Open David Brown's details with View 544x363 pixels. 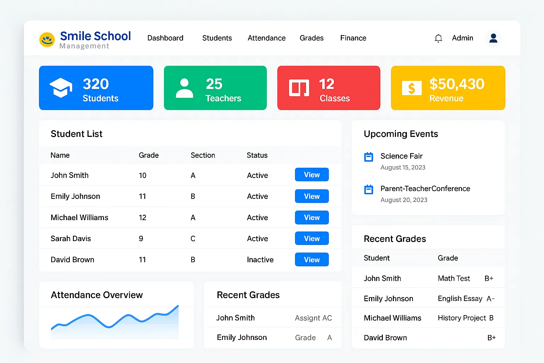pyautogui.click(x=312, y=260)
